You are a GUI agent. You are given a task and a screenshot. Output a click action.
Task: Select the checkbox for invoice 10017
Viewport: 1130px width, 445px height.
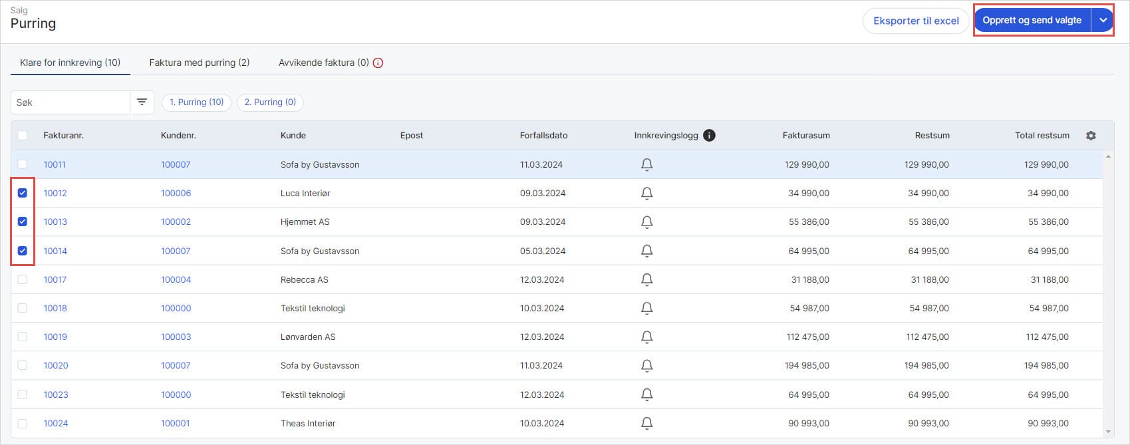coord(23,279)
